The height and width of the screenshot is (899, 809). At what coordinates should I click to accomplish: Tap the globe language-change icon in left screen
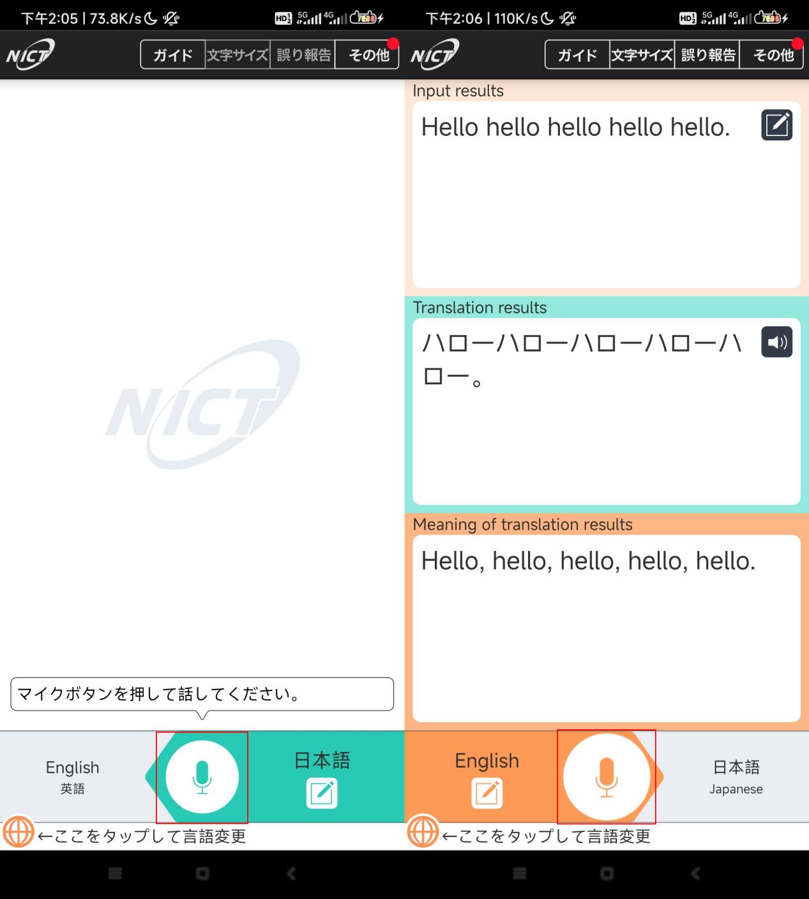click(18, 832)
